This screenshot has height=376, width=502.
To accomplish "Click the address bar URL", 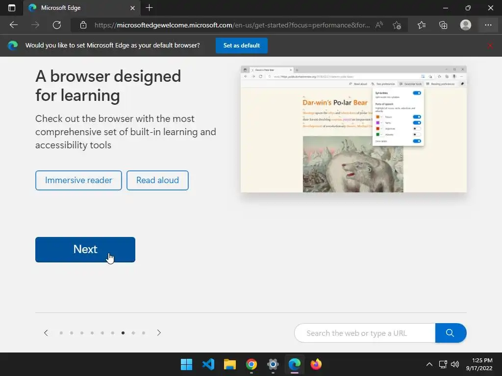I will coord(232,25).
